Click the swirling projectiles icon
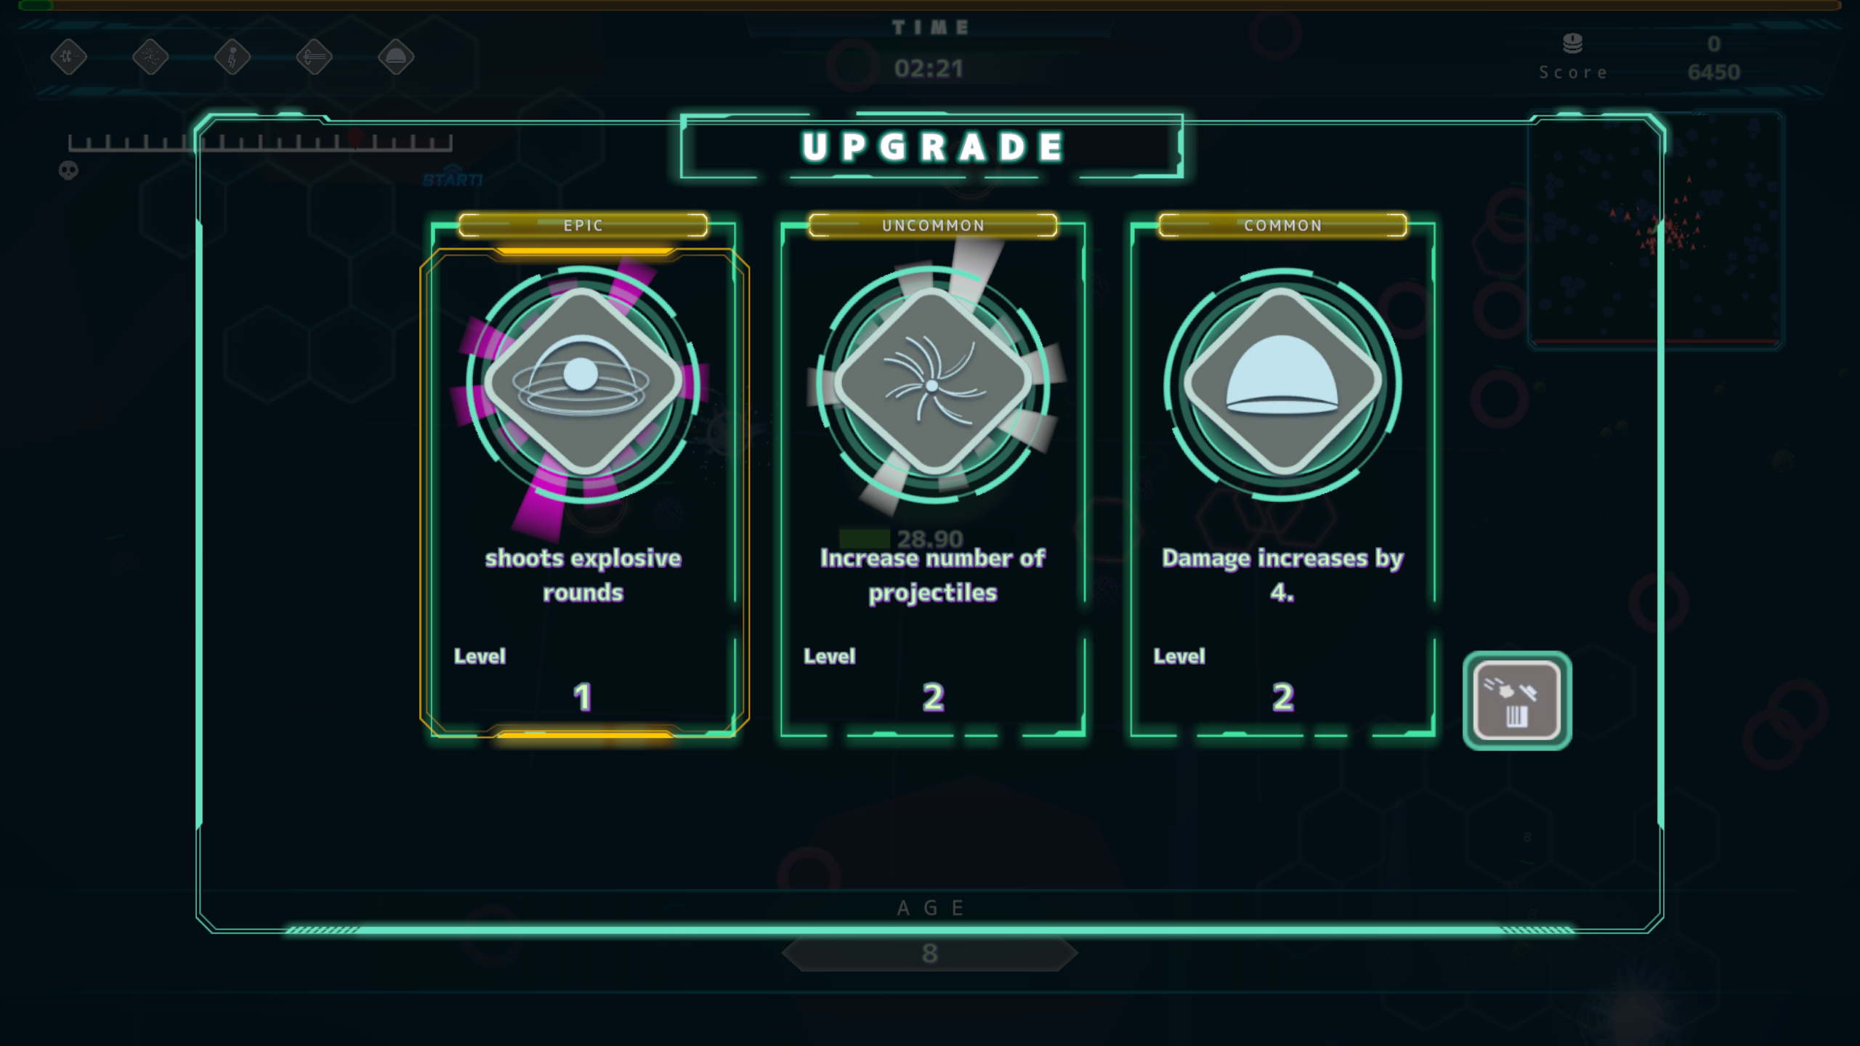 [x=933, y=383]
